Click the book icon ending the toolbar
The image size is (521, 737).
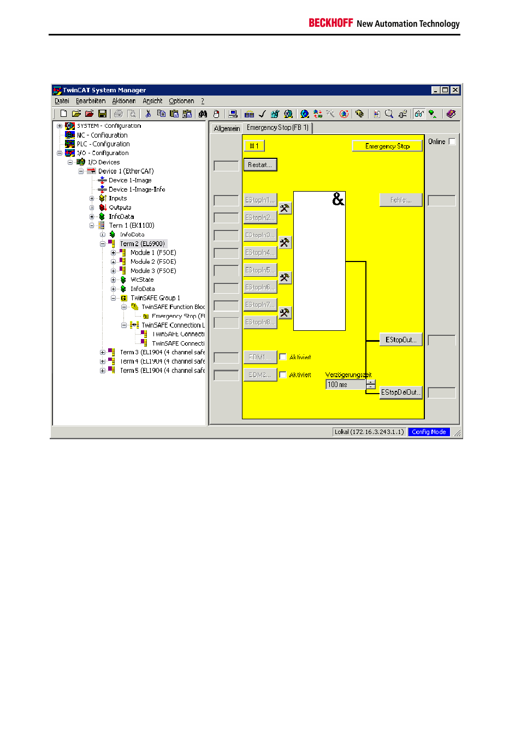(x=451, y=114)
